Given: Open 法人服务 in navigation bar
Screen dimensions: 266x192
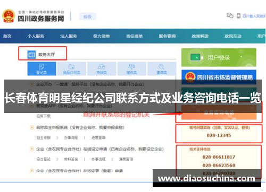Looking at the screenshot, I should (69, 36).
